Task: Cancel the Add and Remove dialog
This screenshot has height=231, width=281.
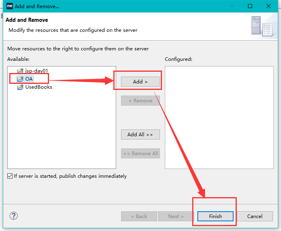Action: point(255,216)
